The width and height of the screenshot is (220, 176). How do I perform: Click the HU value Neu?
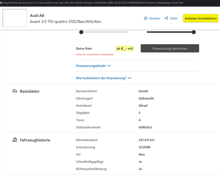142,154
